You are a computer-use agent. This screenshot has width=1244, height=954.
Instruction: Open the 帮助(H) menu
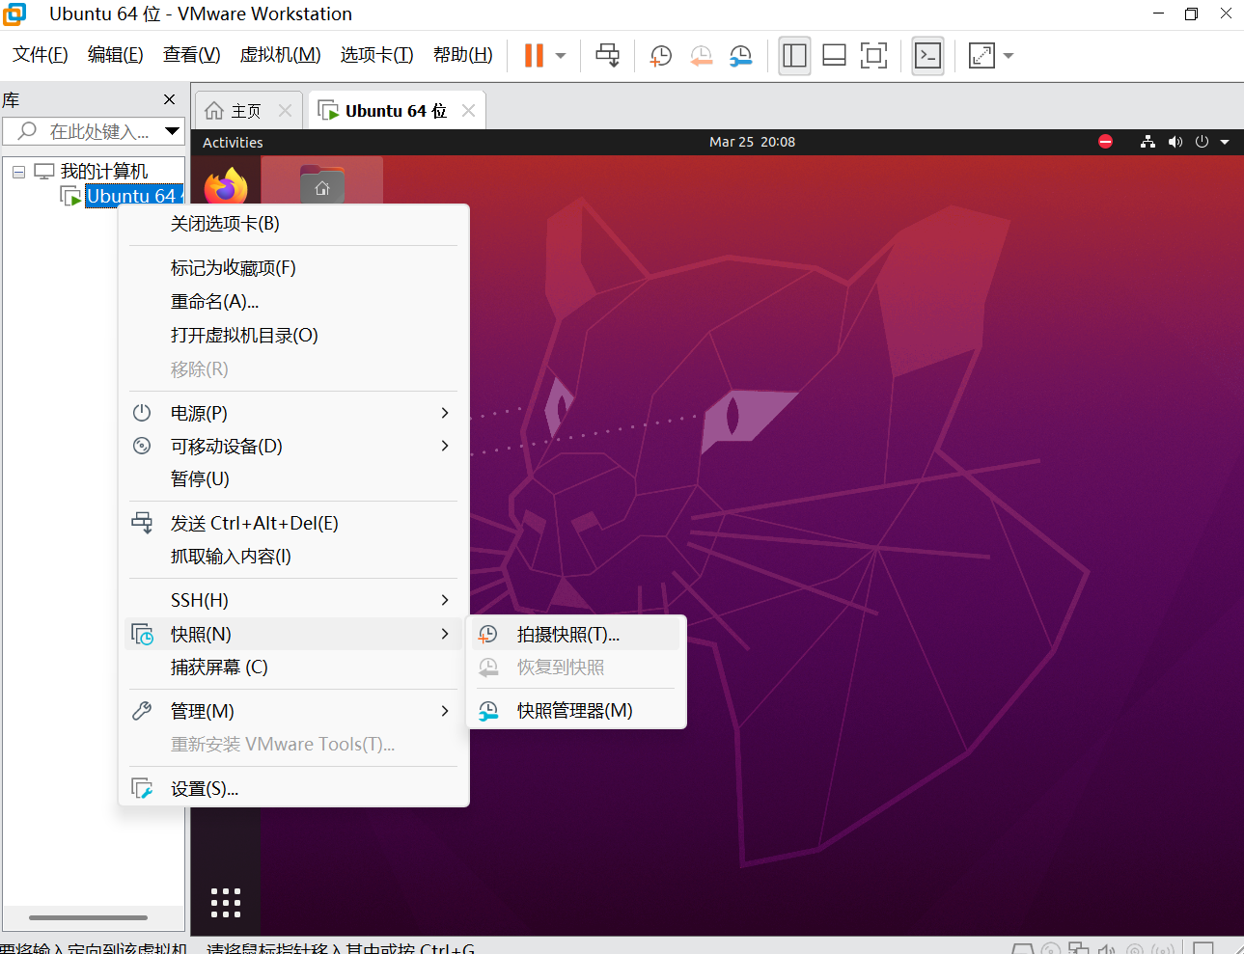click(463, 55)
